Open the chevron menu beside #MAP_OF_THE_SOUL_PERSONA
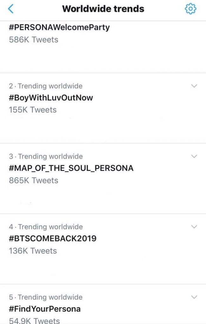This screenshot has height=324, width=206. (195, 156)
